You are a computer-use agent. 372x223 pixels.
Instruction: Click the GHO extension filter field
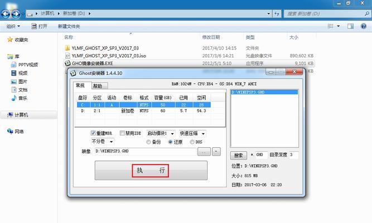261,154
